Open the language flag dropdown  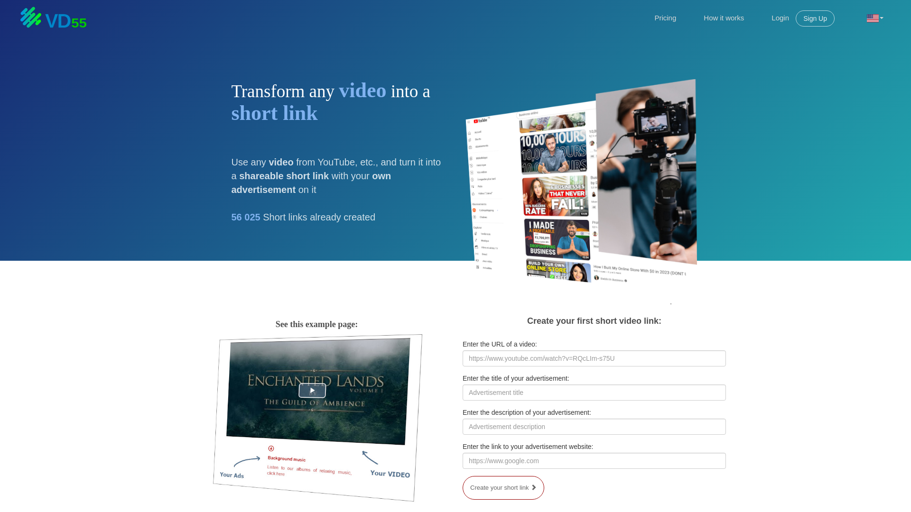(x=882, y=18)
